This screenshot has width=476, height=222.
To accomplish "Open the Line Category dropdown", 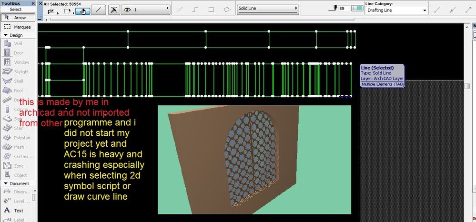I will (396, 10).
